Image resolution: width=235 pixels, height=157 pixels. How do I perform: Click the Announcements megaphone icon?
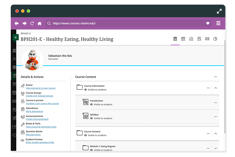tap(23, 117)
